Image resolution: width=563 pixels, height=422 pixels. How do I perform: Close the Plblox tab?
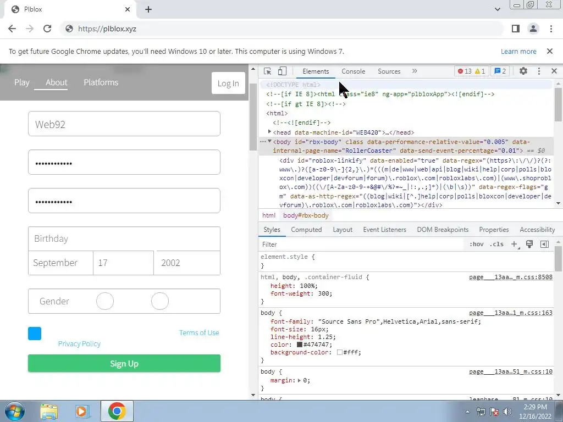128,10
